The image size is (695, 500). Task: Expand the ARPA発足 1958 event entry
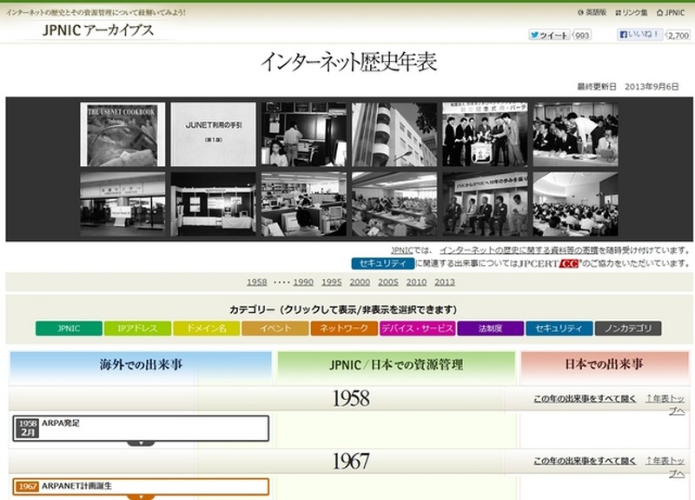click(x=141, y=428)
